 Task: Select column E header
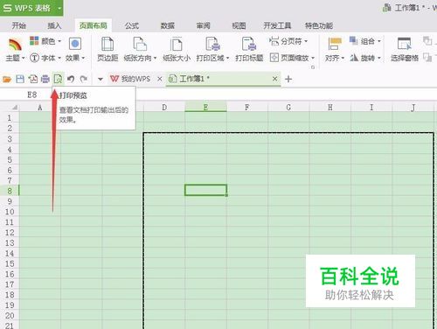(x=205, y=108)
